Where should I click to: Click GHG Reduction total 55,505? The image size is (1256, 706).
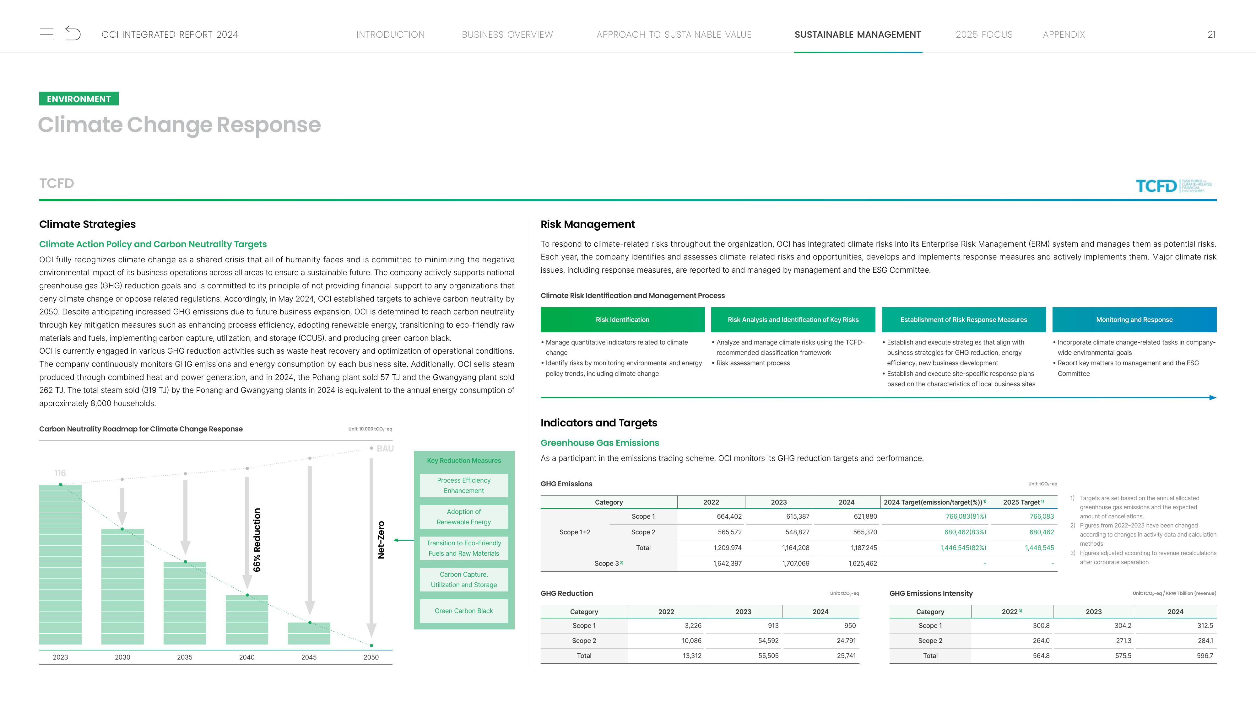tap(768, 656)
